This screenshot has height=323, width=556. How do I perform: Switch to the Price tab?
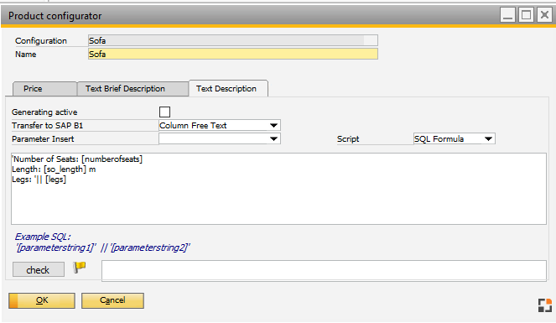44,89
